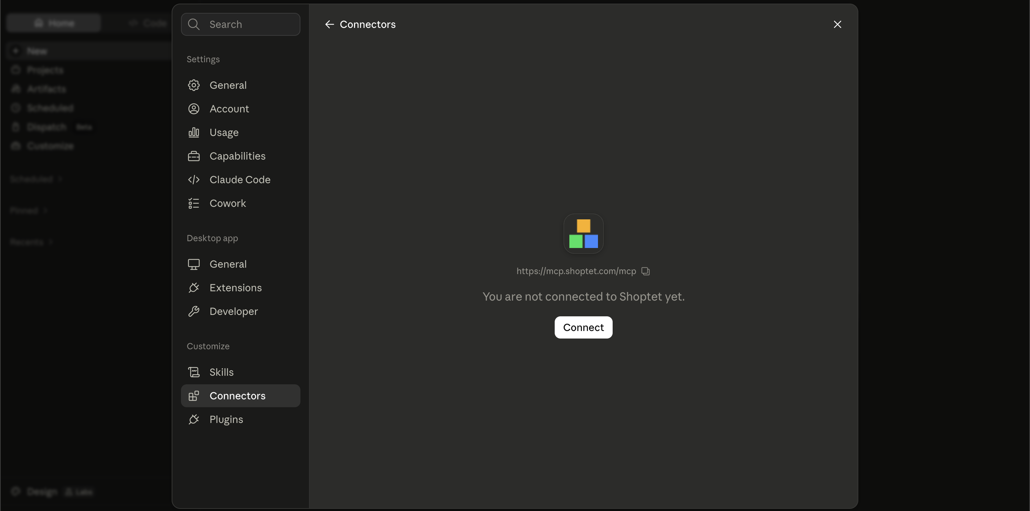Click the Search input field
The image size is (1030, 511).
tap(240, 24)
